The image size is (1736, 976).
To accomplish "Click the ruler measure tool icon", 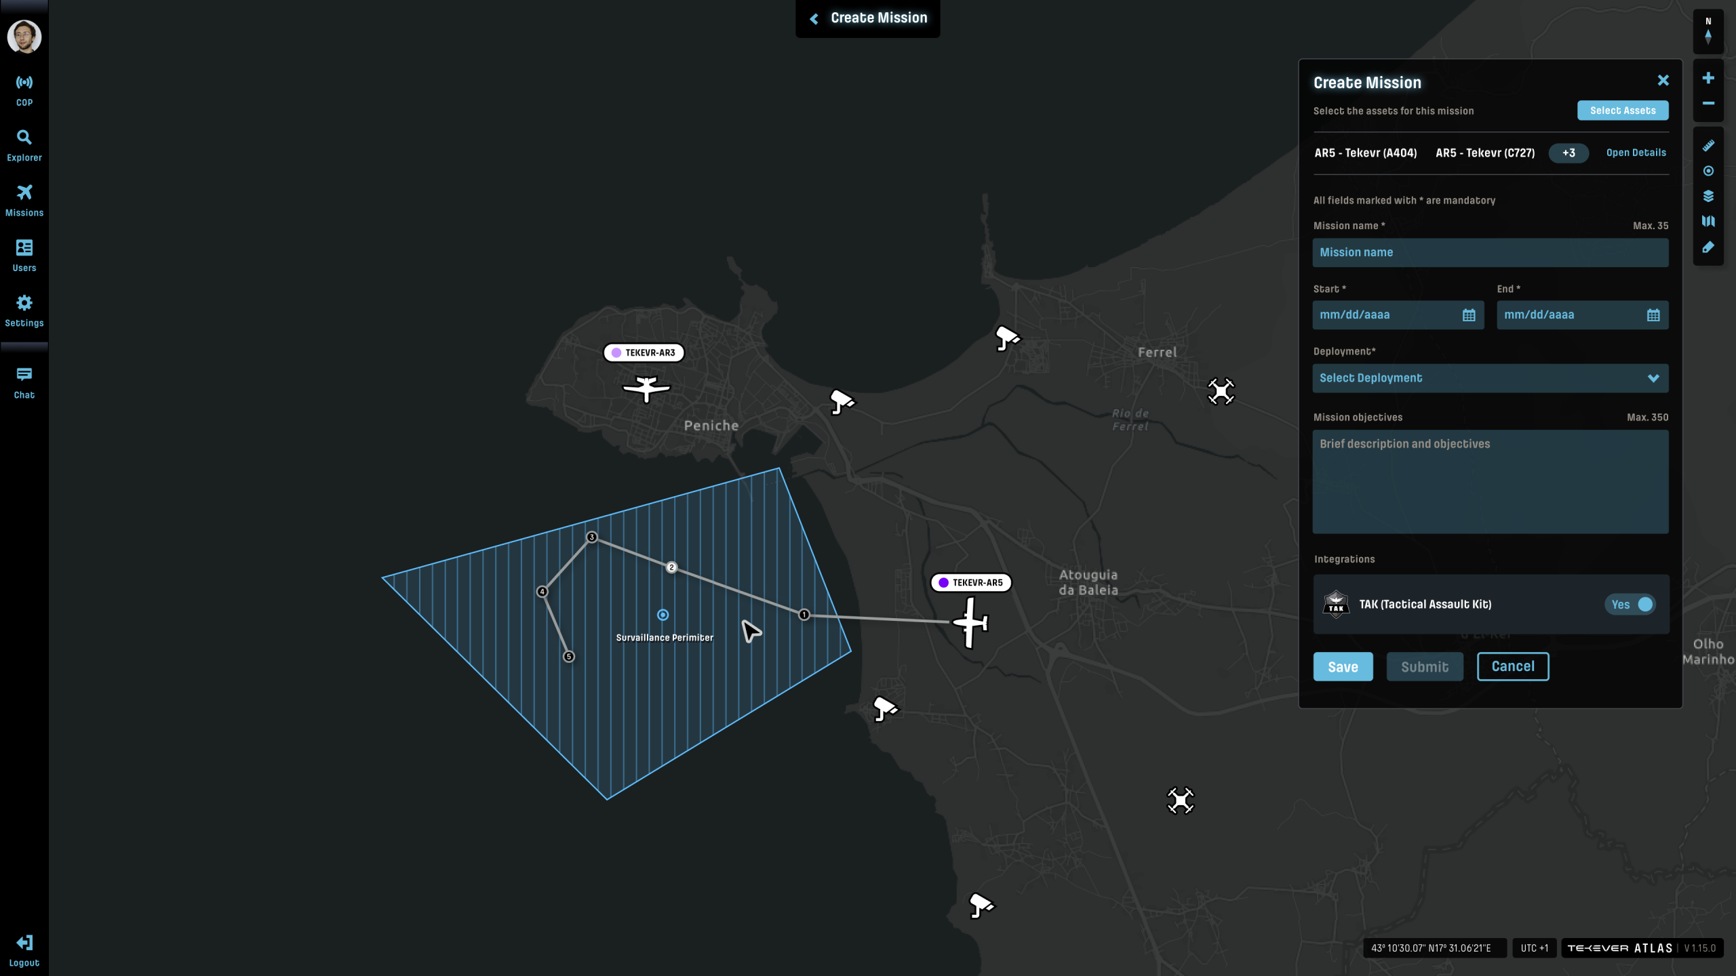I will [x=1708, y=146].
